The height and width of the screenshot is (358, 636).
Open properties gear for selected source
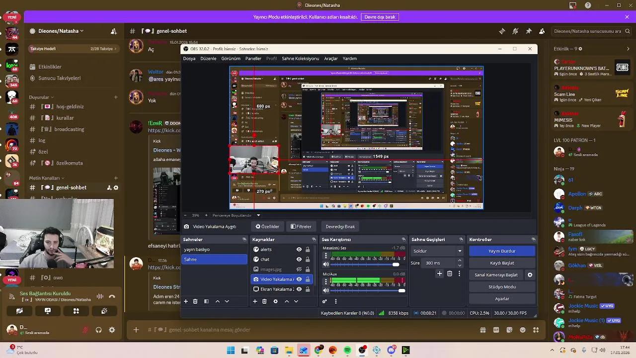[x=275, y=301]
